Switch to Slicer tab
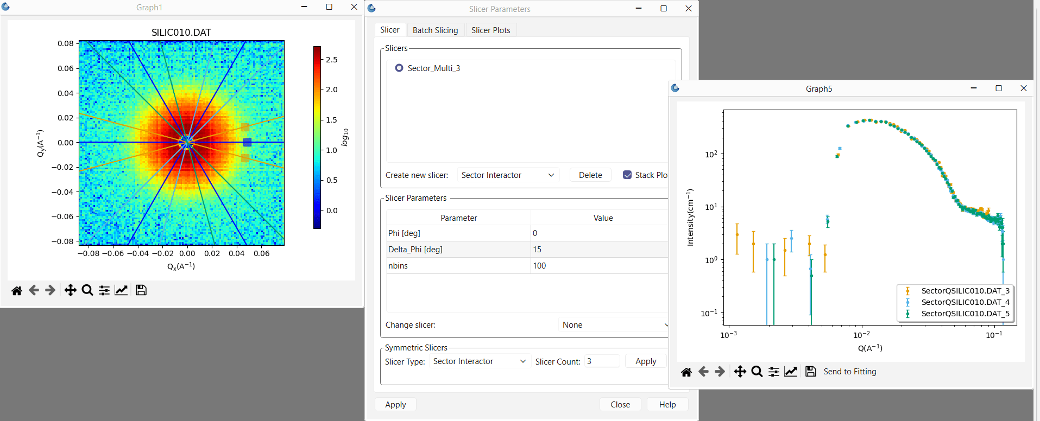The image size is (1040, 421). (x=390, y=30)
